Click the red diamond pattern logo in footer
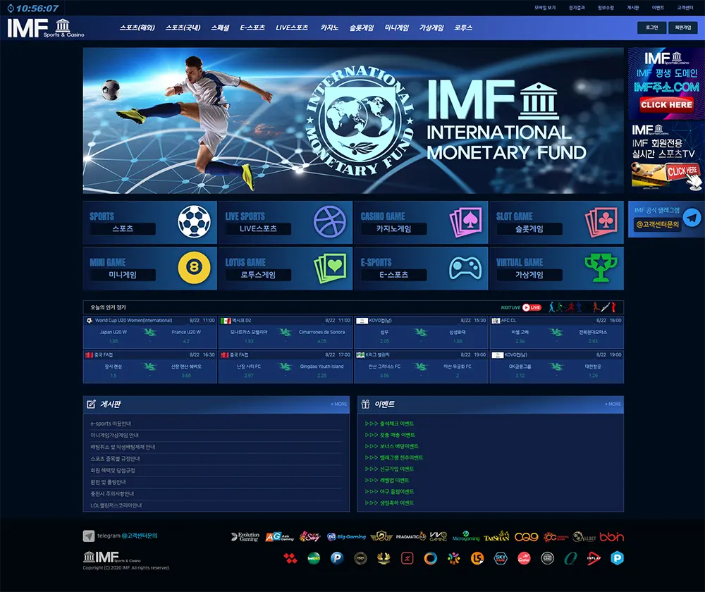The image size is (705, 592). tap(290, 558)
